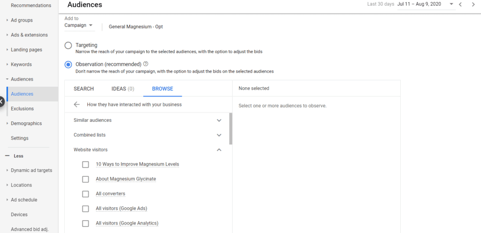Collapse the Website visitors section

click(219, 150)
